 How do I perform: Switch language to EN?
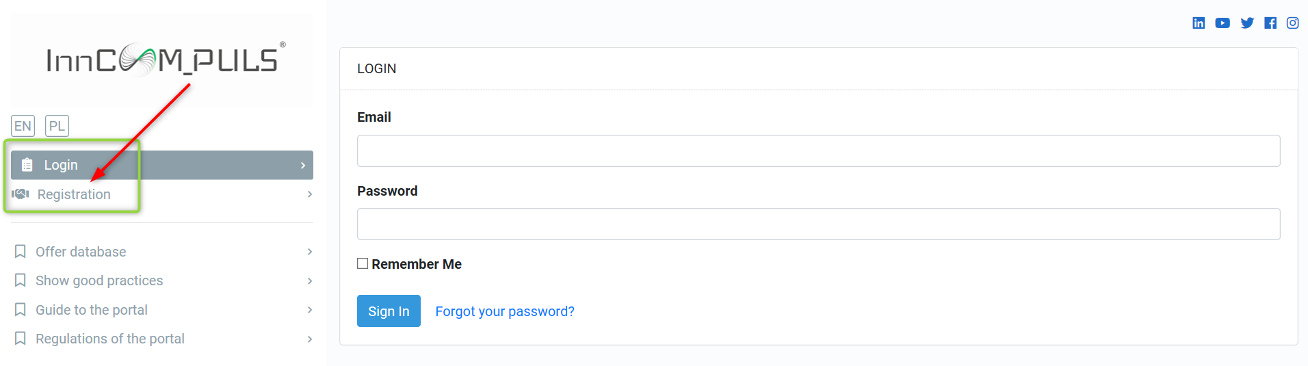click(23, 126)
